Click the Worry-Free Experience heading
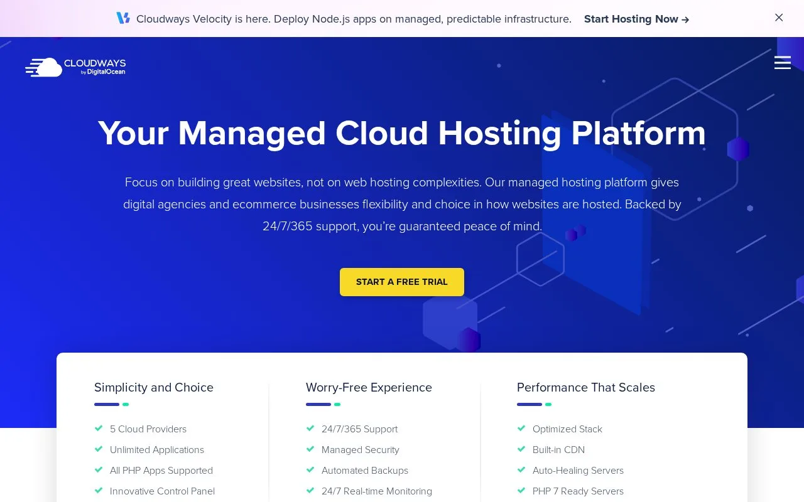Screen dimensions: 804x502 coord(369,387)
